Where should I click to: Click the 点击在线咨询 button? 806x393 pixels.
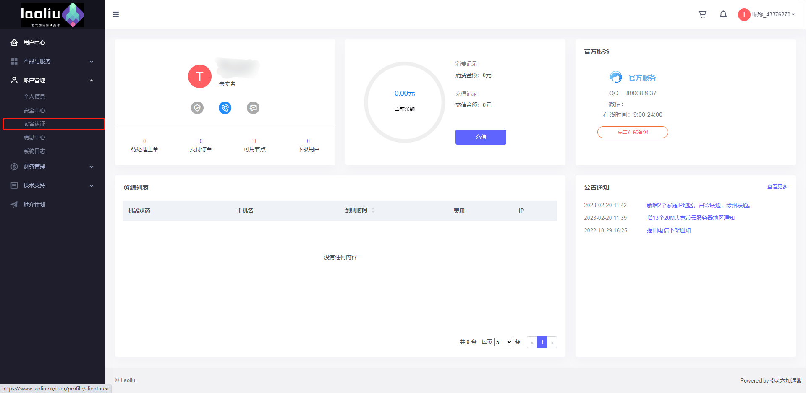(633, 132)
